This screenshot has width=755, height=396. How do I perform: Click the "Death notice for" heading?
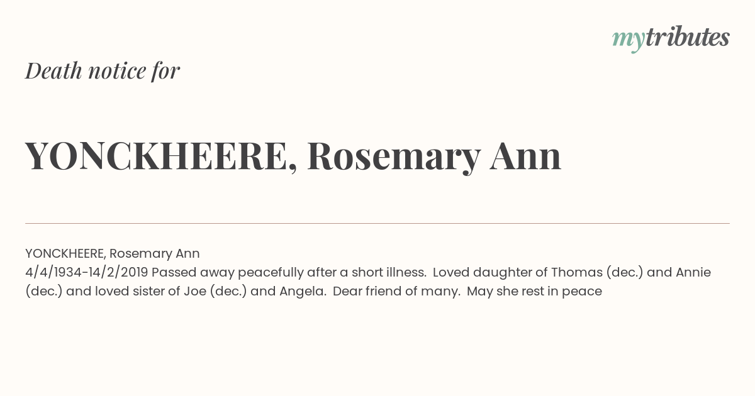coord(103,70)
